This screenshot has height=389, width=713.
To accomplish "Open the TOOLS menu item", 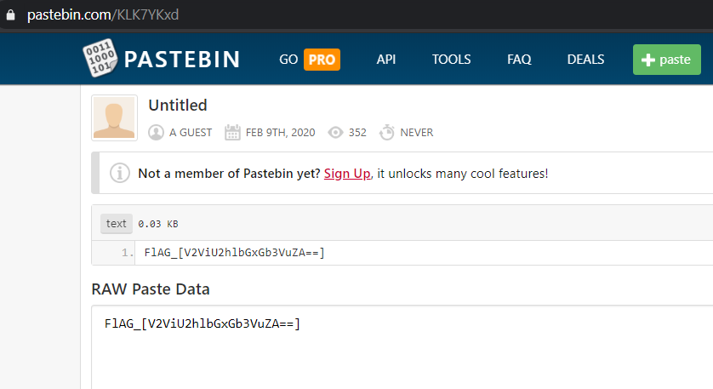I will [451, 60].
